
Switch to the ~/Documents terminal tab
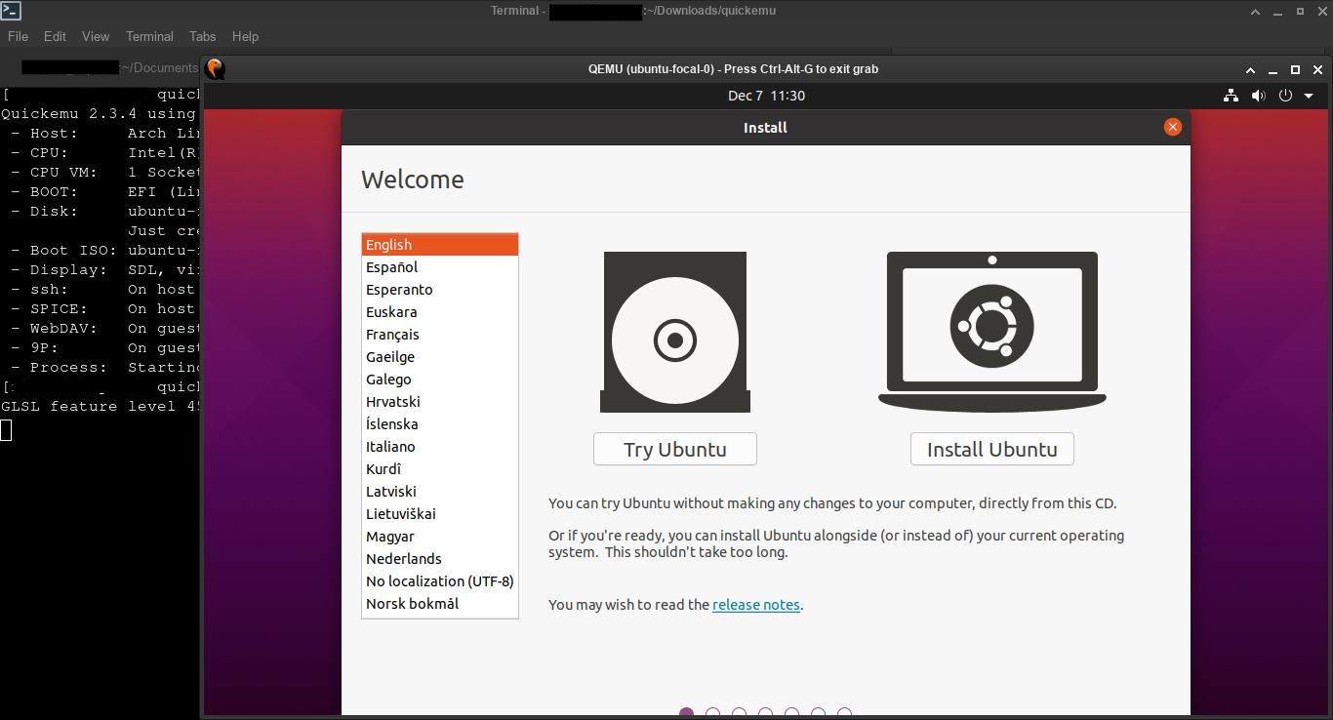click(101, 67)
